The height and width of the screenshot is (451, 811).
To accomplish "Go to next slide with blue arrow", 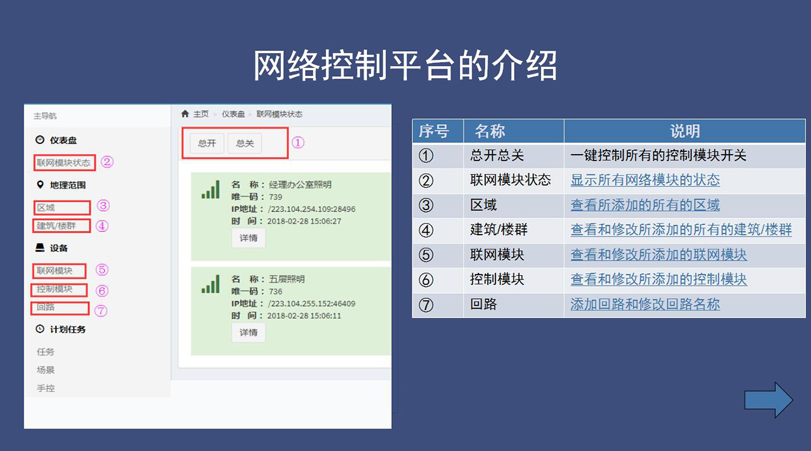I will pos(768,400).
